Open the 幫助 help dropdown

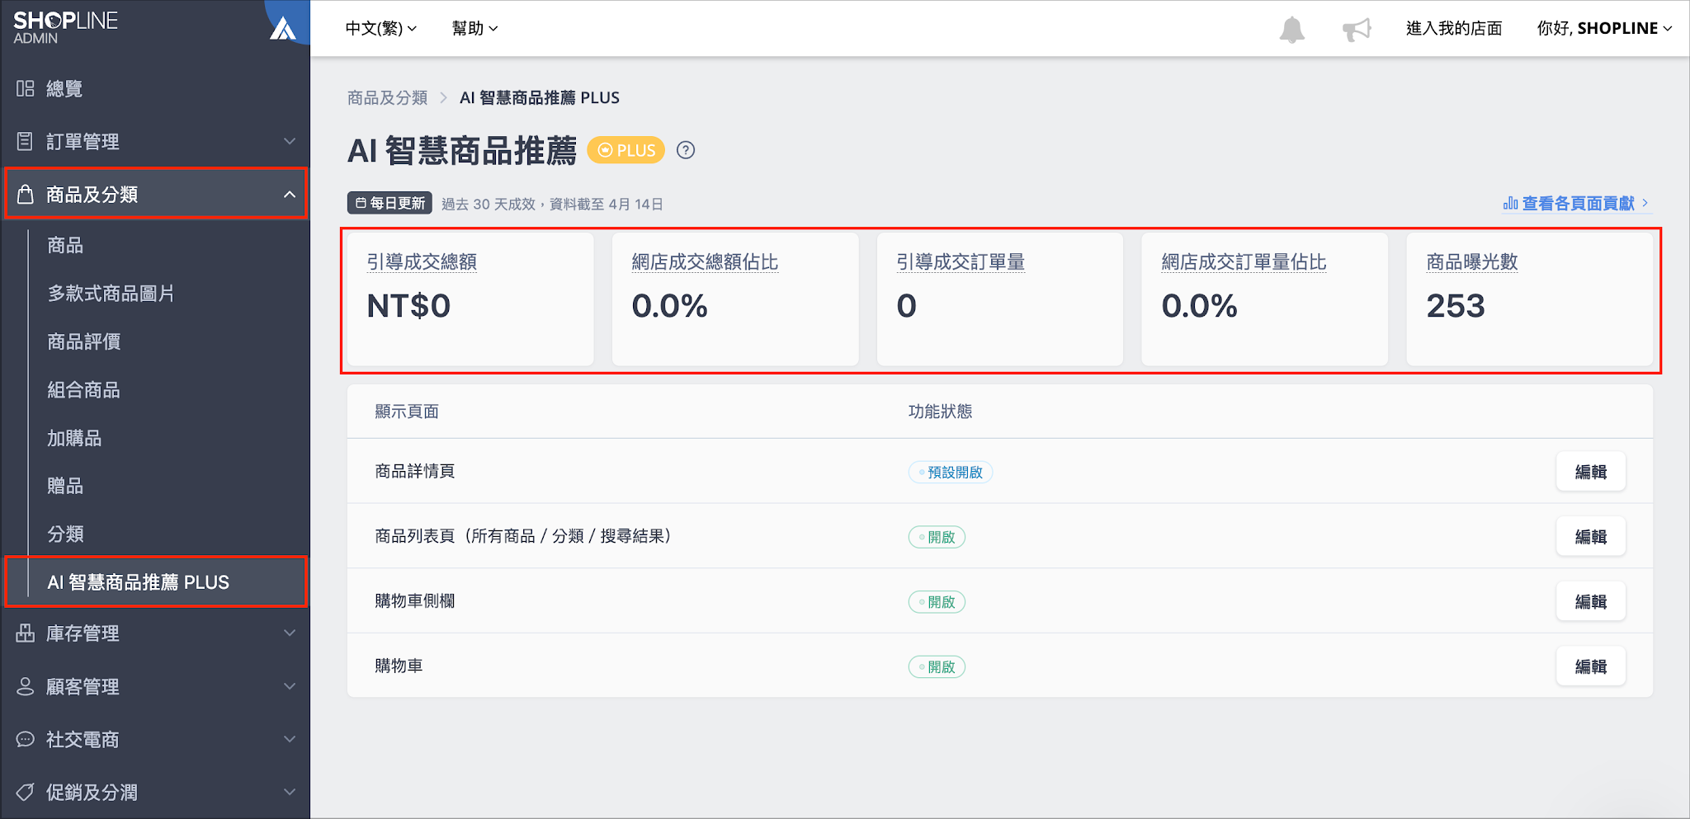point(474,28)
